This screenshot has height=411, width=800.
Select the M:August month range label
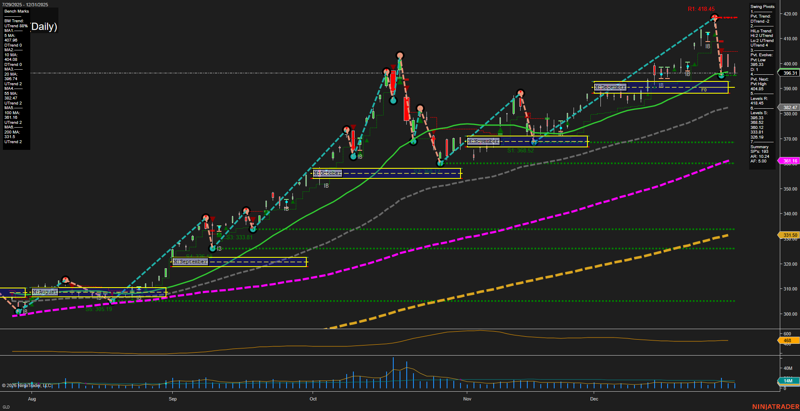pos(45,292)
